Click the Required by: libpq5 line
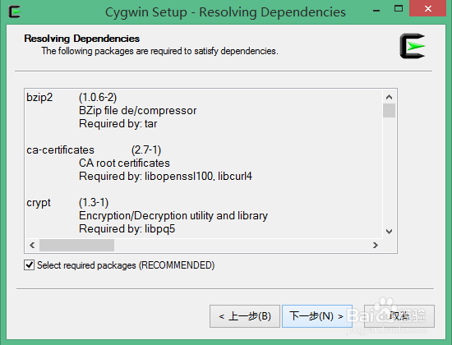The image size is (452, 345). (x=127, y=229)
